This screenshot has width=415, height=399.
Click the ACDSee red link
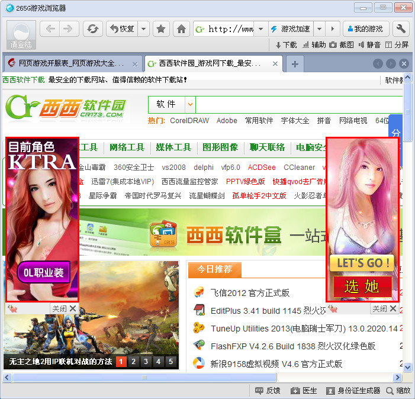(262, 167)
